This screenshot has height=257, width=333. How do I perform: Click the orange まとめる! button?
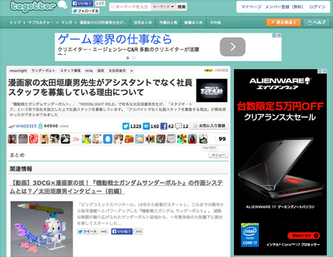(x=283, y=22)
